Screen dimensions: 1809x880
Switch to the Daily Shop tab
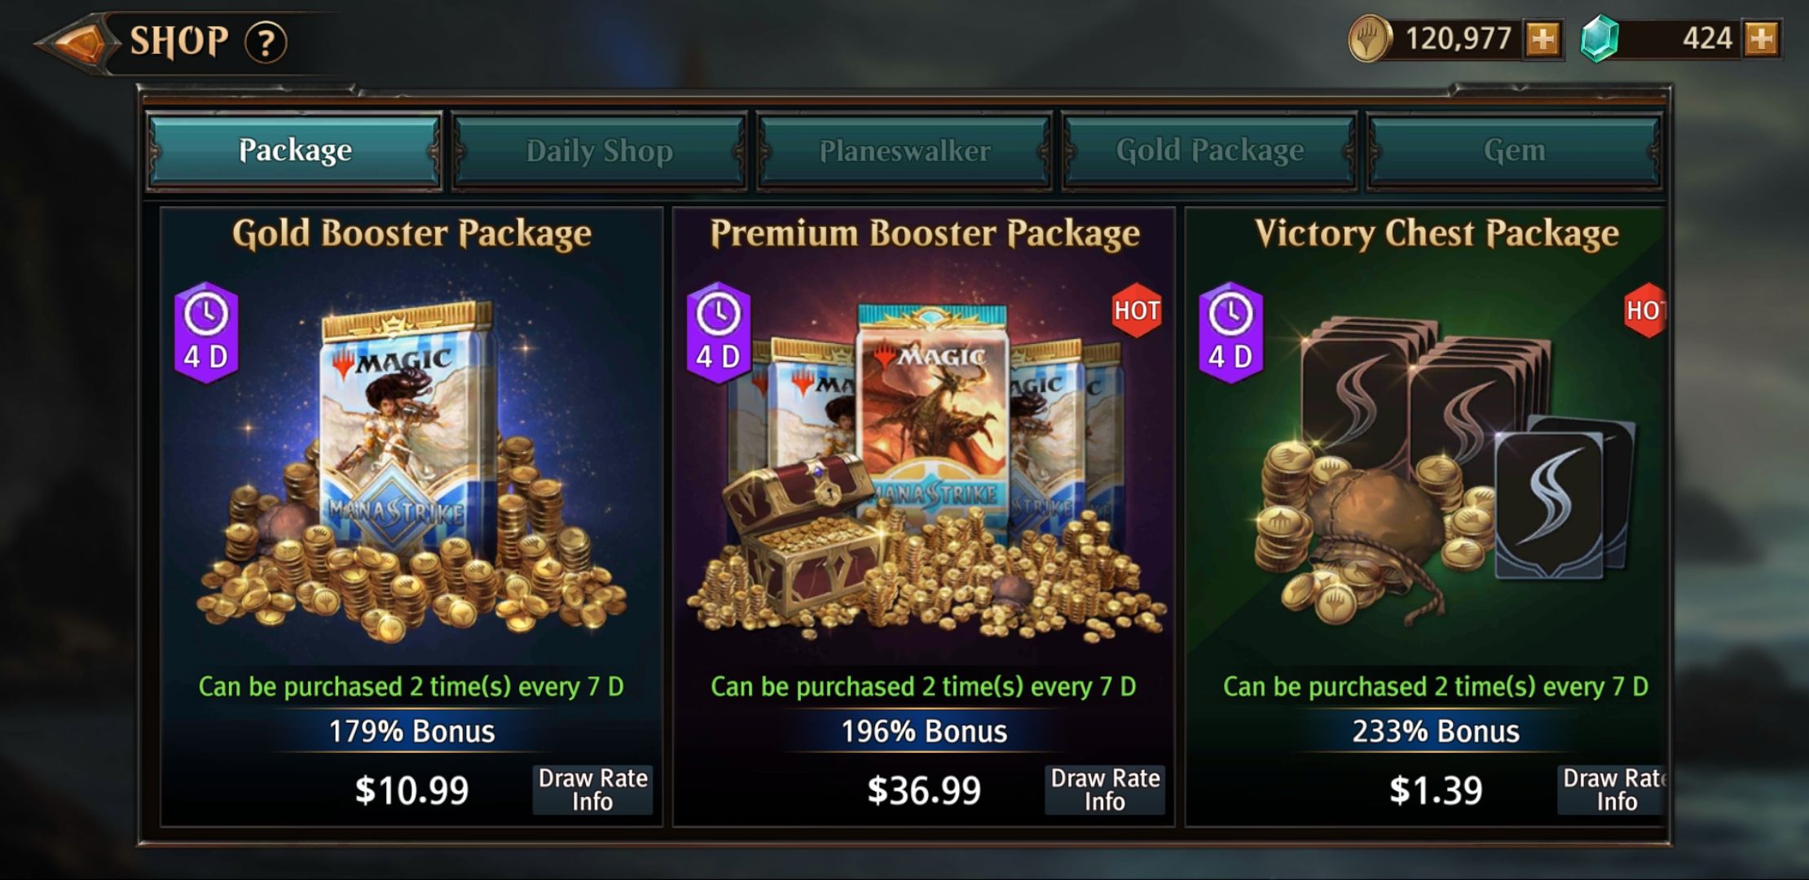pyautogui.click(x=600, y=151)
